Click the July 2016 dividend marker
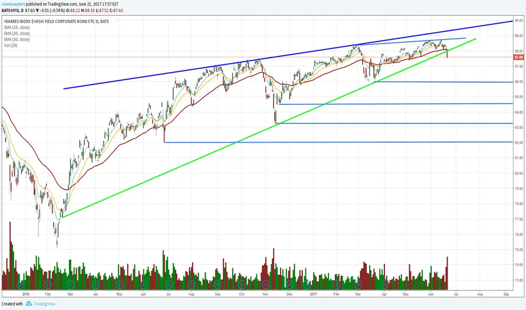This screenshot has width=526, height=310. click(168, 285)
